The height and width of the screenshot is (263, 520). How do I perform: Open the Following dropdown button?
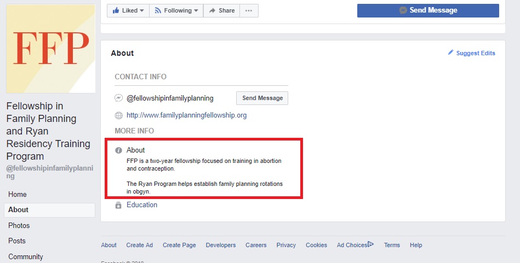click(x=176, y=10)
